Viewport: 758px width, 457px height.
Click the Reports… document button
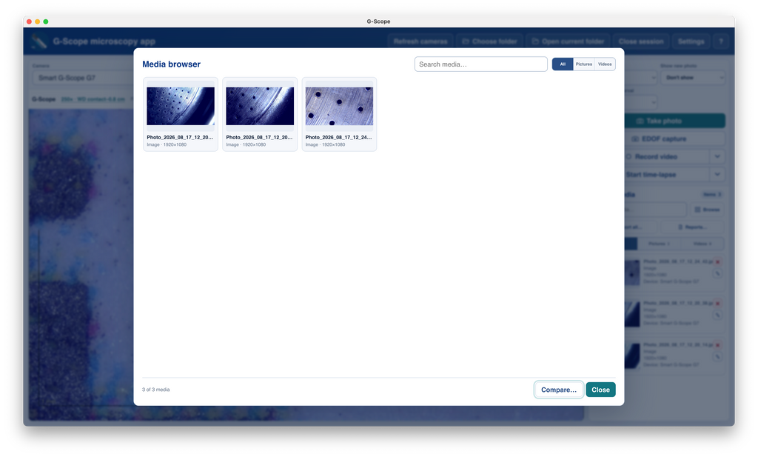click(693, 227)
